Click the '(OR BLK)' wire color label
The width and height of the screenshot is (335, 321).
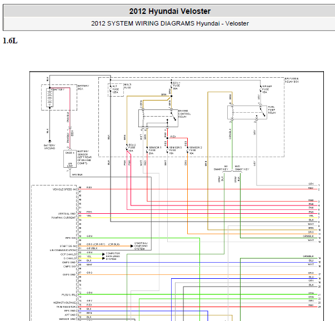click(x=114, y=244)
